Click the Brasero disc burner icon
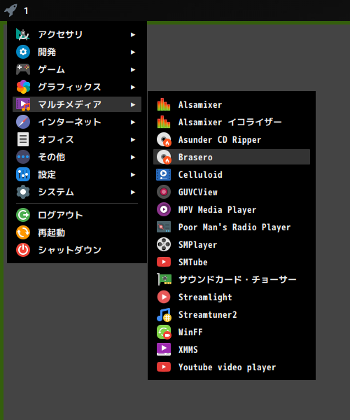Image resolution: width=350 pixels, height=420 pixels. click(164, 157)
